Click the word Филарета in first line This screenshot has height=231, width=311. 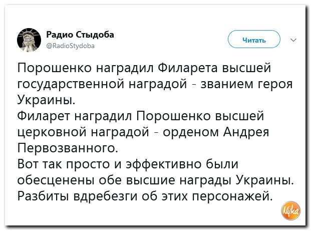coord(188,68)
